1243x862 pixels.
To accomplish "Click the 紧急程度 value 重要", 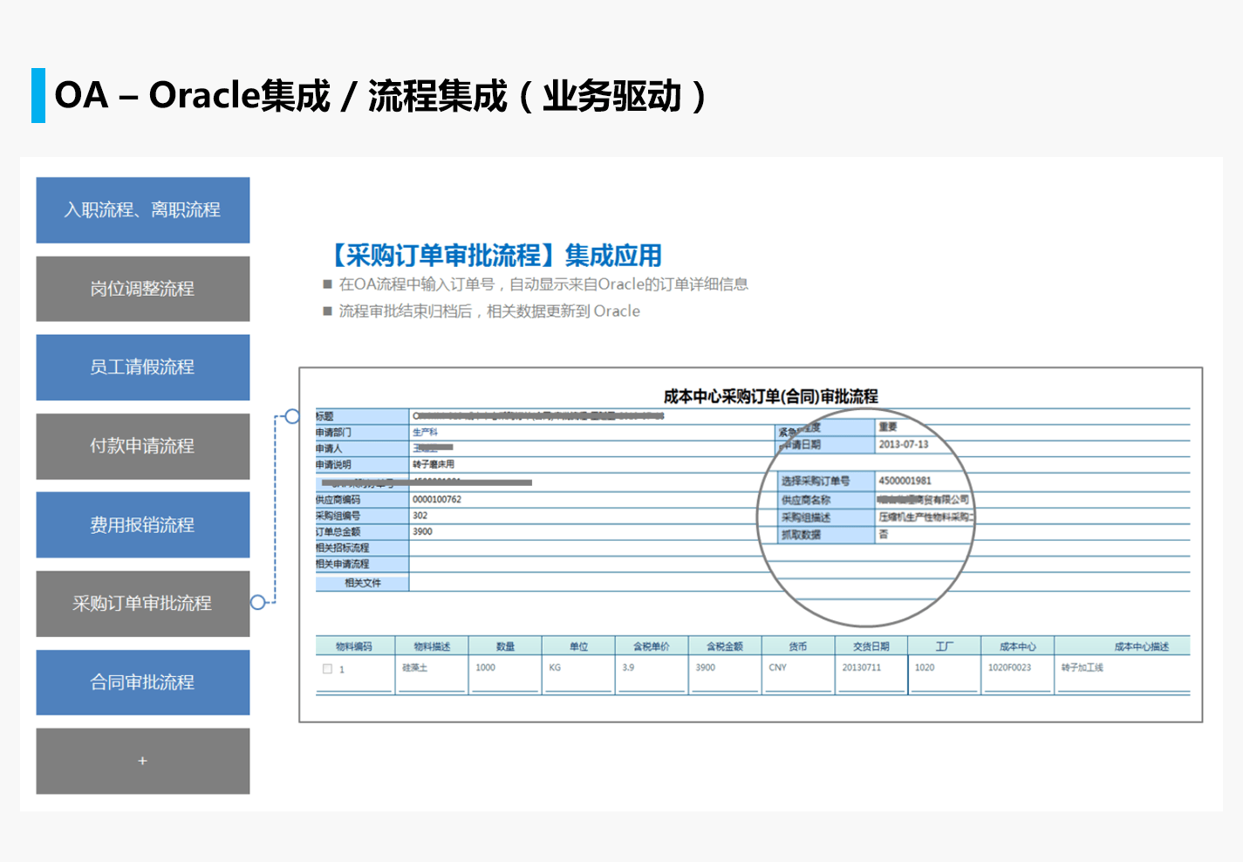I will coord(887,427).
